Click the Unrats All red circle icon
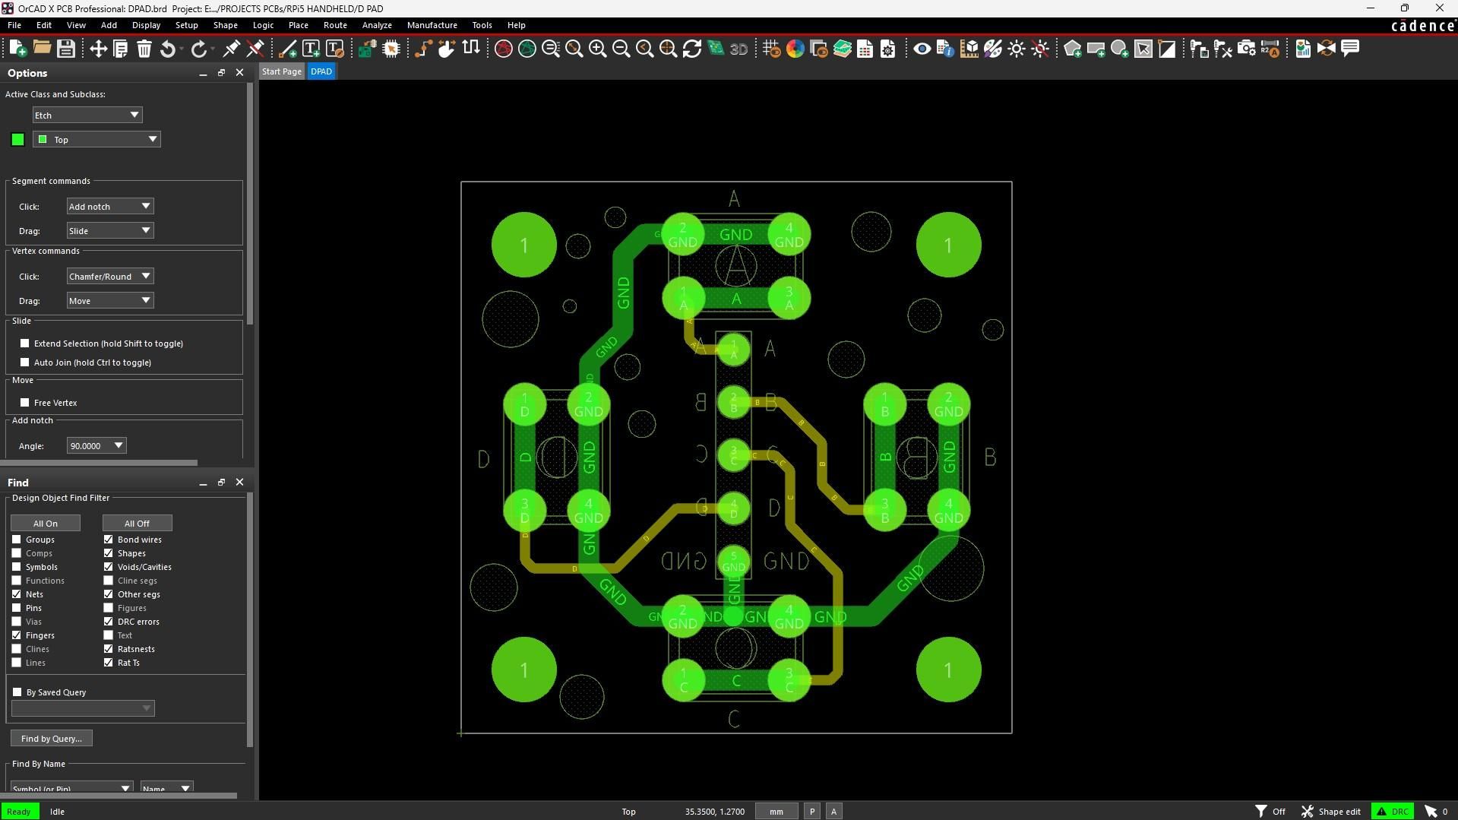Viewport: 1458px width, 820px height. point(503,49)
